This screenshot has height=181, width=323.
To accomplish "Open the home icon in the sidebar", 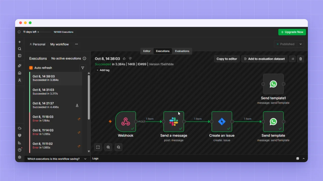I will point(20,73).
